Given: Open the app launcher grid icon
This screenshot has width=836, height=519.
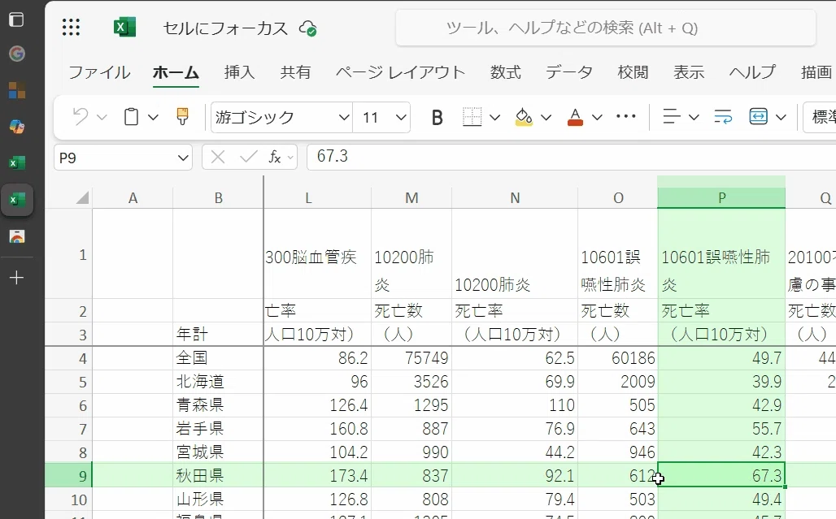Looking at the screenshot, I should click(x=71, y=27).
